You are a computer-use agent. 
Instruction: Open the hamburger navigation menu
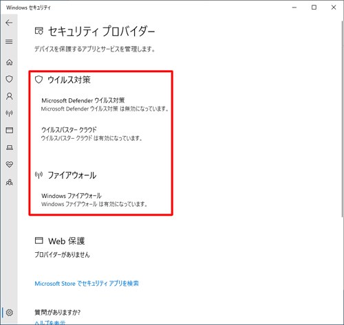coord(9,42)
